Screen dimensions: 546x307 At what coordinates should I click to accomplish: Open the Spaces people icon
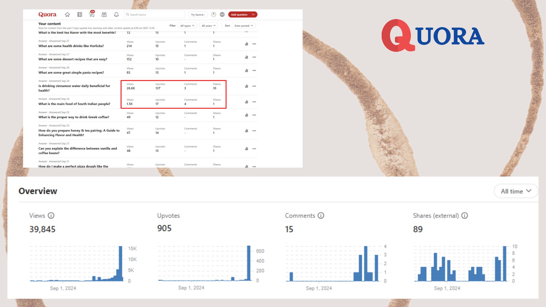[x=104, y=14]
